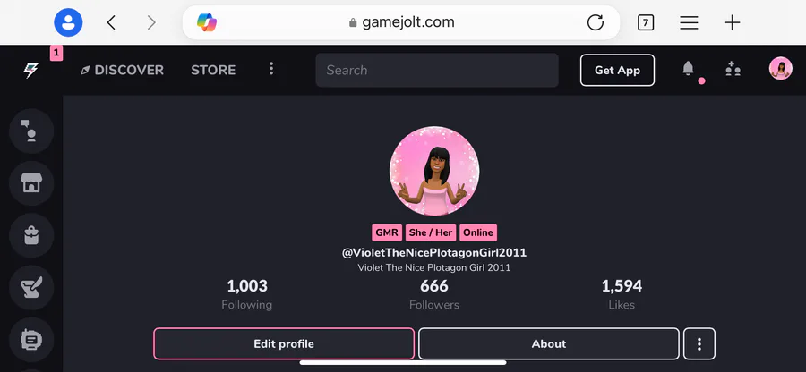This screenshot has width=806, height=372.
Task: Open the notifications bell
Action: click(689, 69)
